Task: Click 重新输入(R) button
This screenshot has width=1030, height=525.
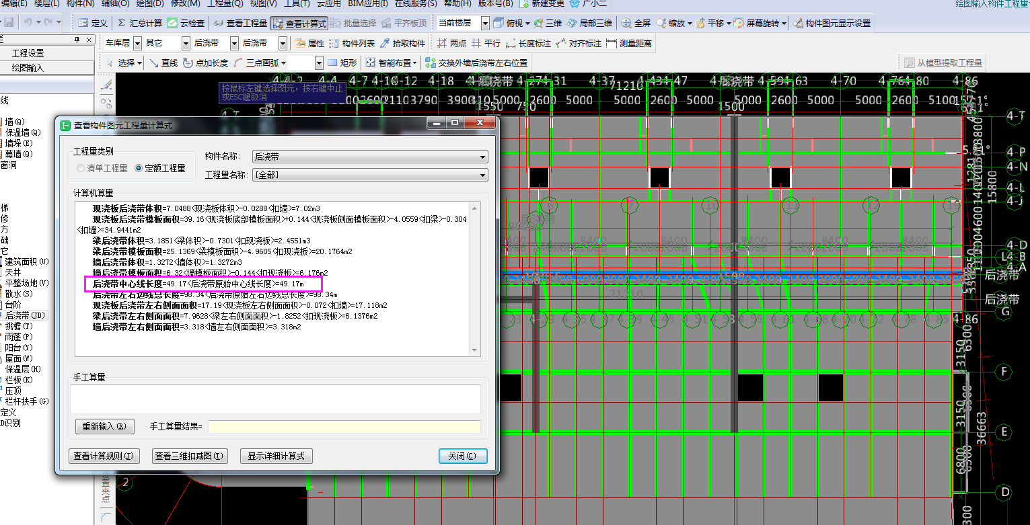Action: [104, 426]
